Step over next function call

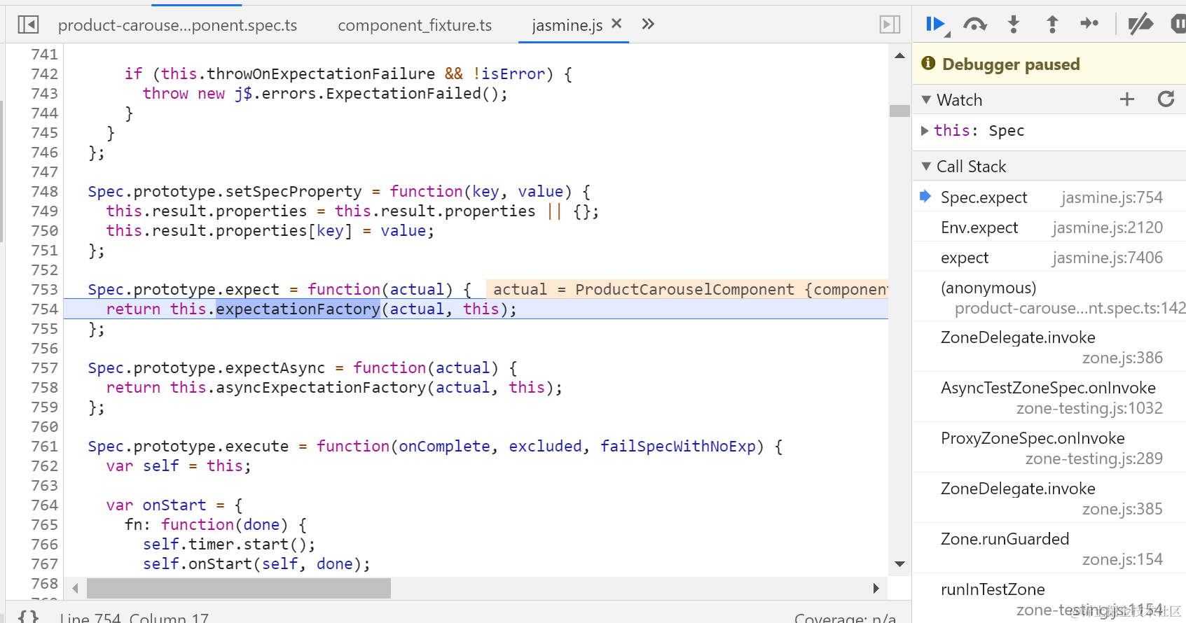[x=974, y=24]
